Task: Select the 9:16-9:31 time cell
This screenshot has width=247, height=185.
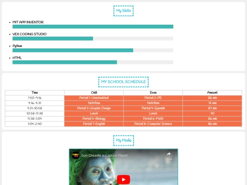Action: (x=35, y=103)
